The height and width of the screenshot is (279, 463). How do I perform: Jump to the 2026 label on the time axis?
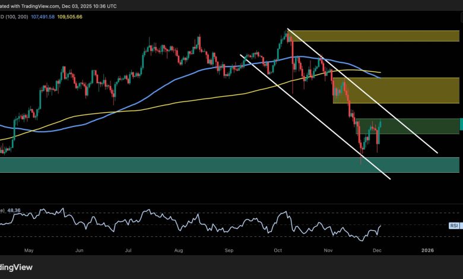point(427,251)
